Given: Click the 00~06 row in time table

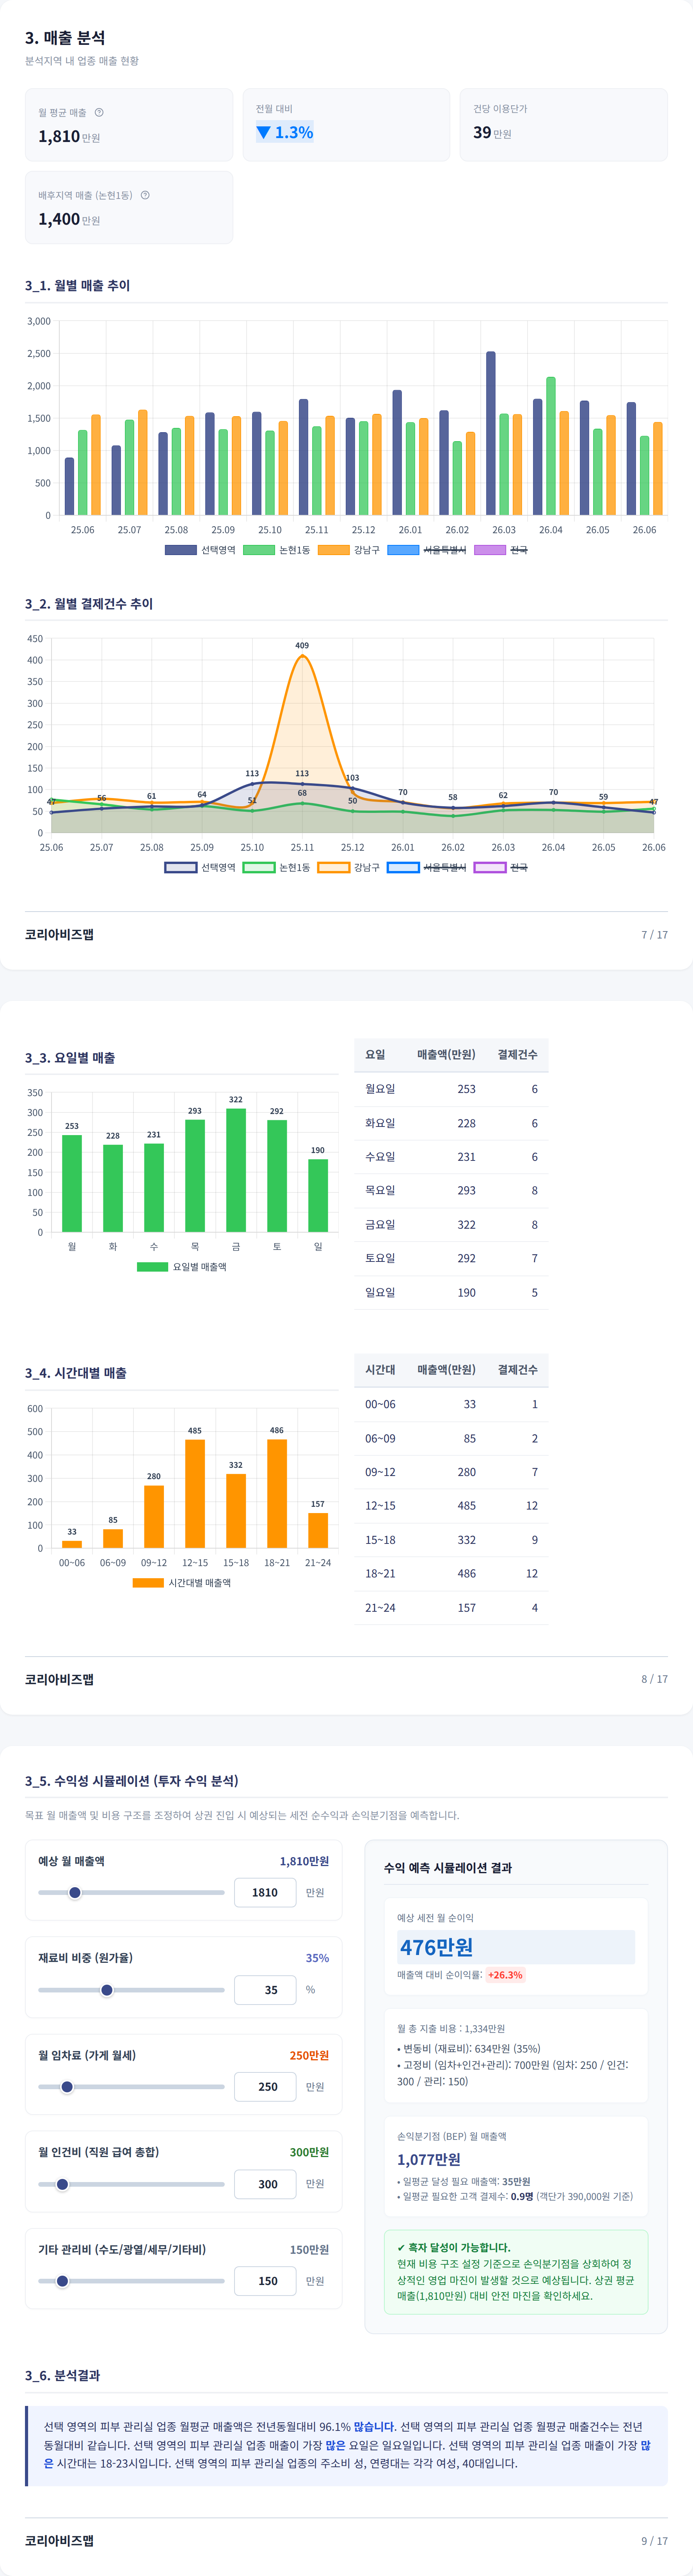Looking at the screenshot, I should tap(451, 1404).
